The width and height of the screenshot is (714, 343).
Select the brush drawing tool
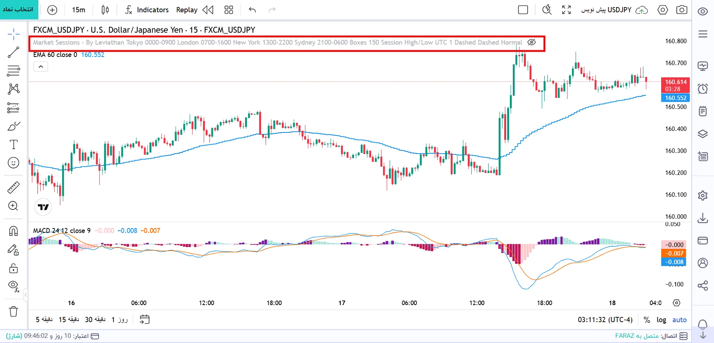coord(14,126)
